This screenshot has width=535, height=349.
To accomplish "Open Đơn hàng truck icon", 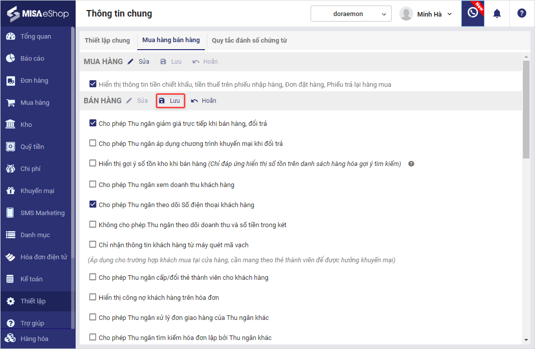I will (11, 81).
